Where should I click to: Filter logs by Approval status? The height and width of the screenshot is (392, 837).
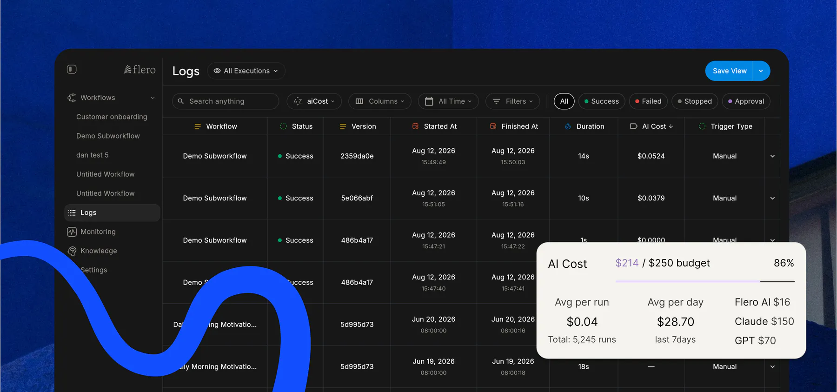[x=746, y=101]
